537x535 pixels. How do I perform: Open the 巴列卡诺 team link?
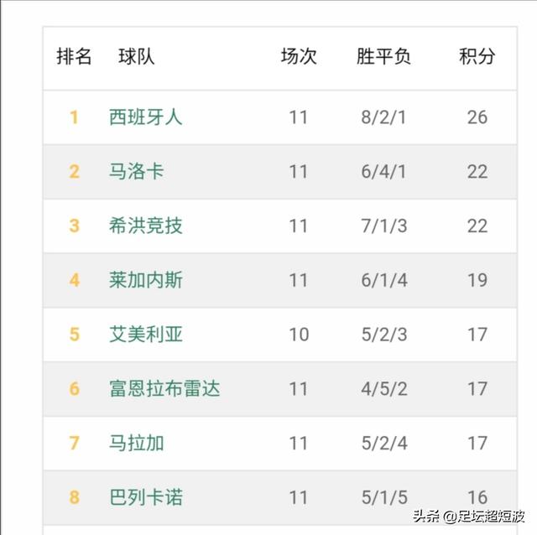(145, 497)
